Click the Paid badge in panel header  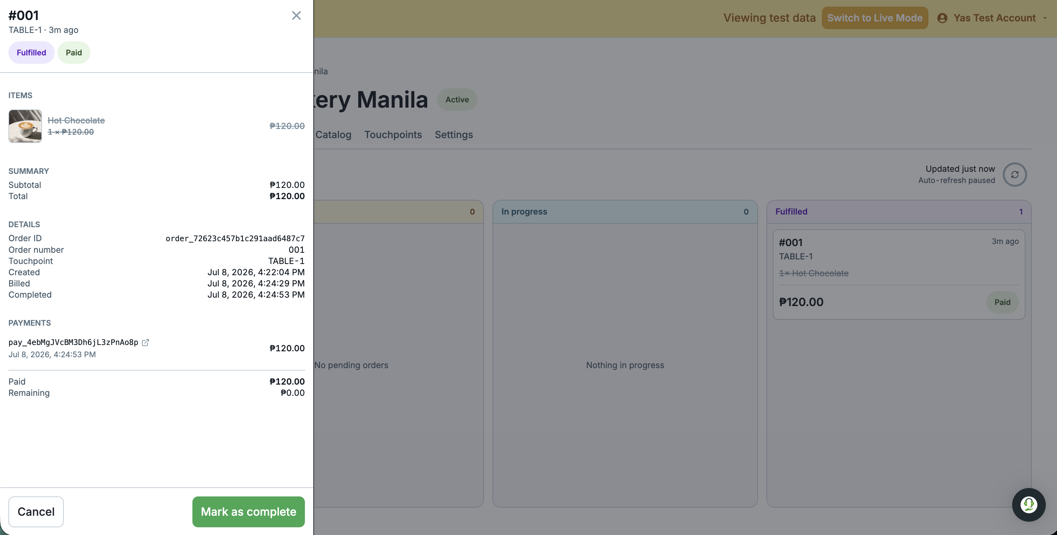click(x=74, y=53)
